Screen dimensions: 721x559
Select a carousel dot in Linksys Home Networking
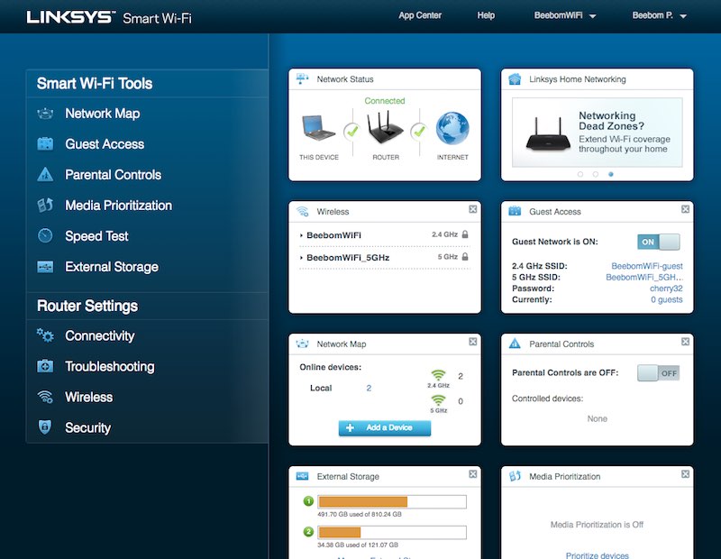click(x=597, y=172)
